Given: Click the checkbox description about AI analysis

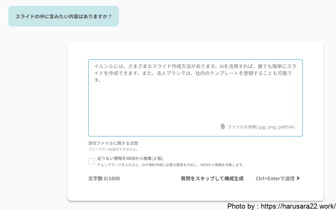Looking at the screenshot, I should tap(171, 165).
